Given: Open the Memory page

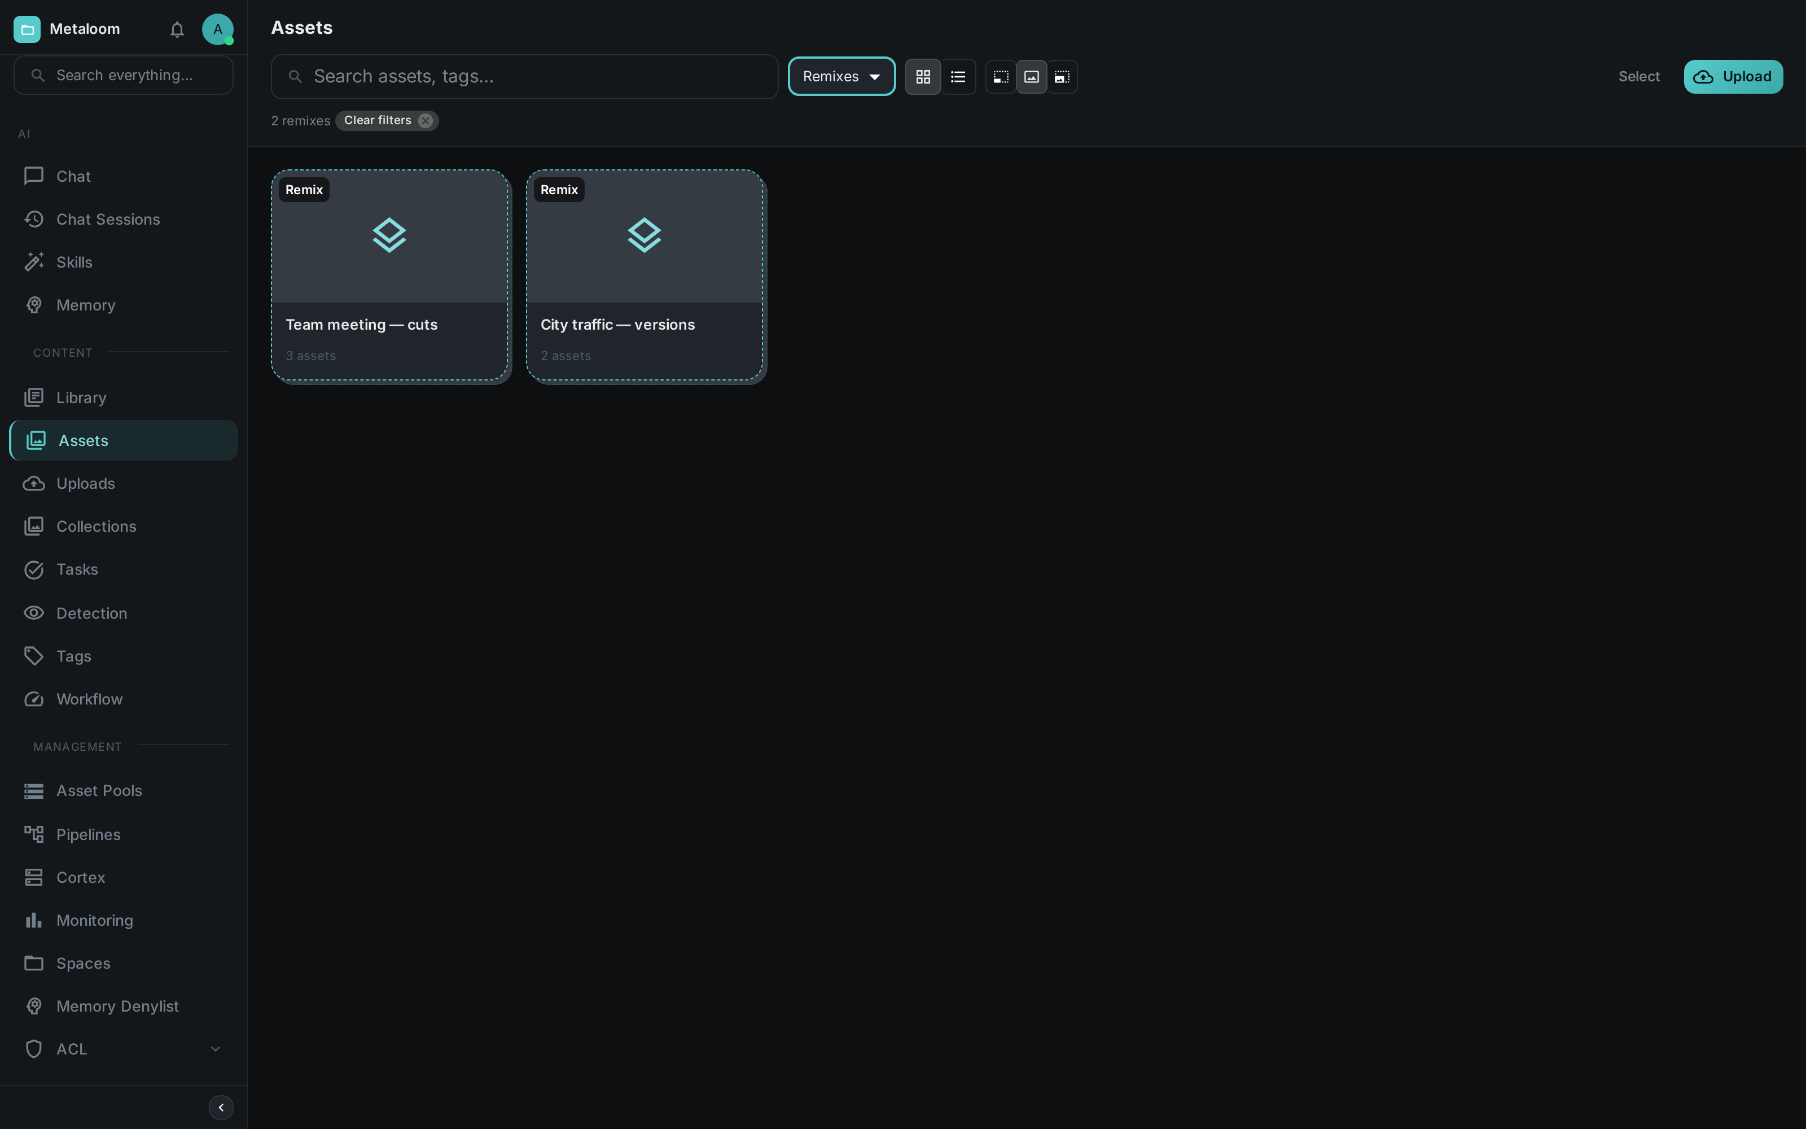Looking at the screenshot, I should click(123, 305).
